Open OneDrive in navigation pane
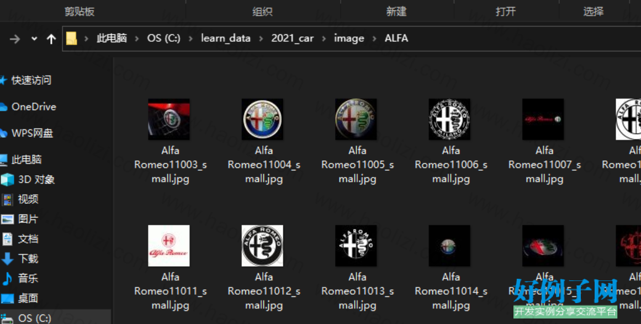This screenshot has height=324, width=641. 34,107
